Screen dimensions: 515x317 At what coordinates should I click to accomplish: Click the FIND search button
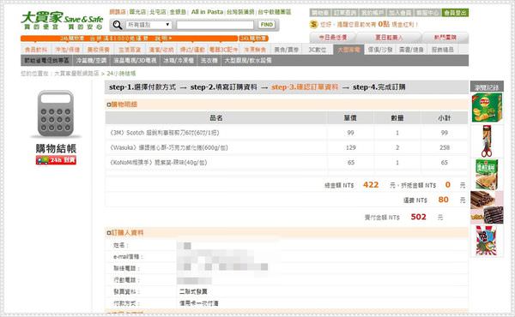pos(267,25)
